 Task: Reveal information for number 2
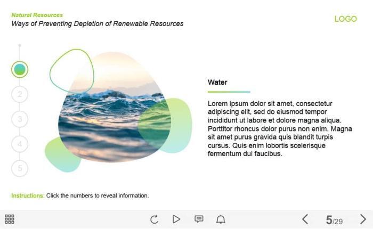point(20,95)
